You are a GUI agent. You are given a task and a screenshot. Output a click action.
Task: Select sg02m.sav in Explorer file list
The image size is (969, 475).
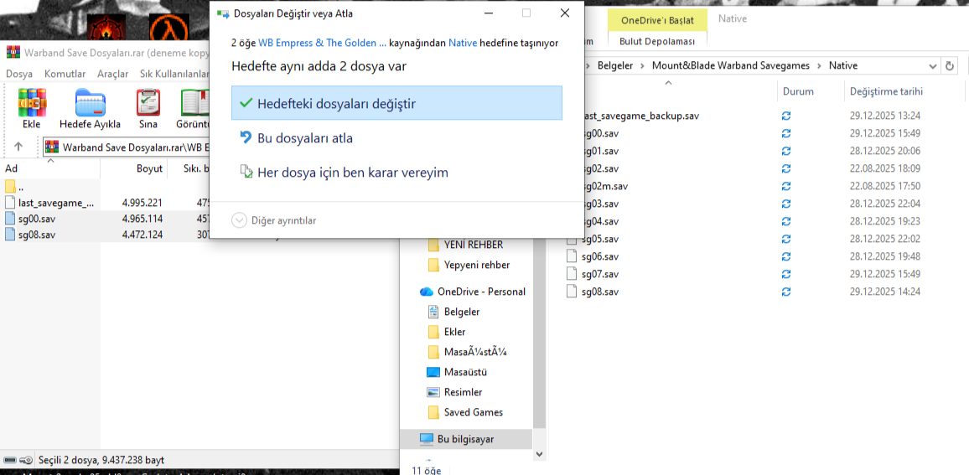pyautogui.click(x=604, y=186)
